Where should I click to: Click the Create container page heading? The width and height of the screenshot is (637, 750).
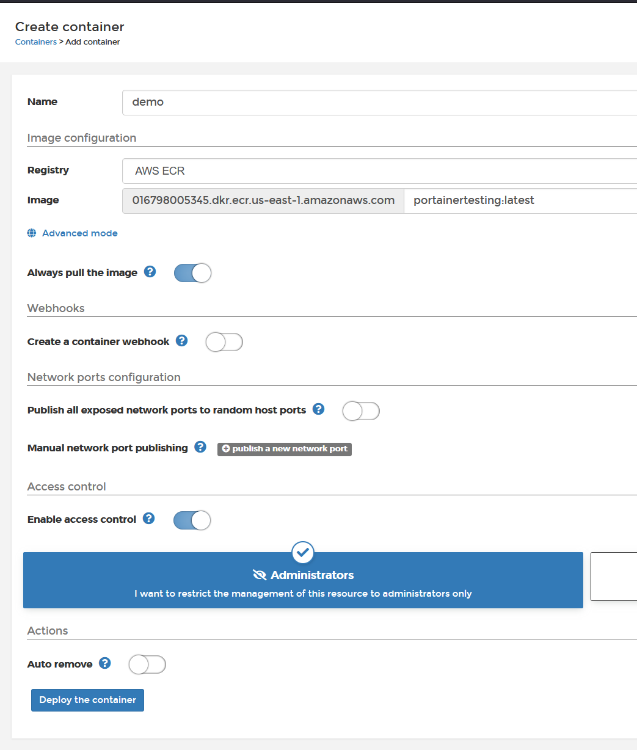pos(70,27)
